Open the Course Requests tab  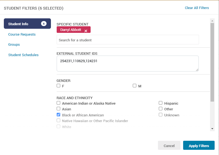click(x=22, y=35)
